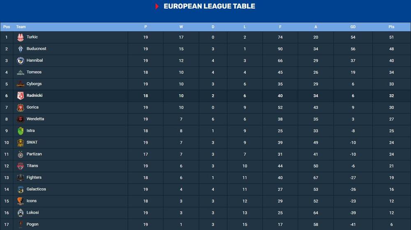Open the Partizan team link
The height and width of the screenshot is (230, 411).
[34, 154]
